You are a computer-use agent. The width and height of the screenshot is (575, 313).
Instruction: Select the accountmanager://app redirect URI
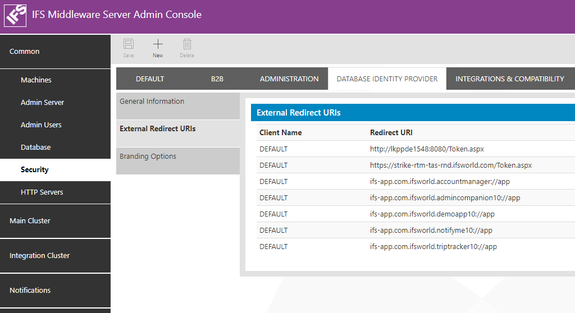click(x=440, y=181)
